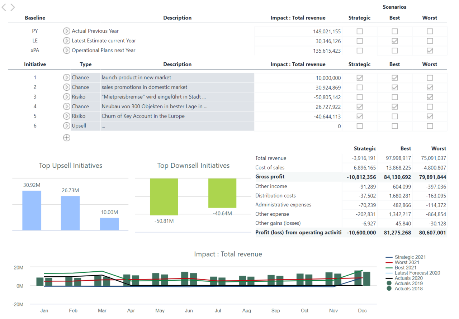Toggle Best checkbox for Actual Previous Year
The width and height of the screenshot is (459, 319).
pyautogui.click(x=395, y=32)
